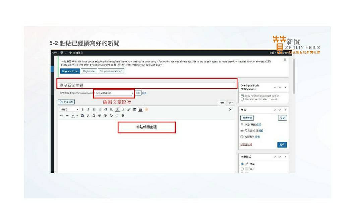Insert Read More tag

(x=135, y=109)
